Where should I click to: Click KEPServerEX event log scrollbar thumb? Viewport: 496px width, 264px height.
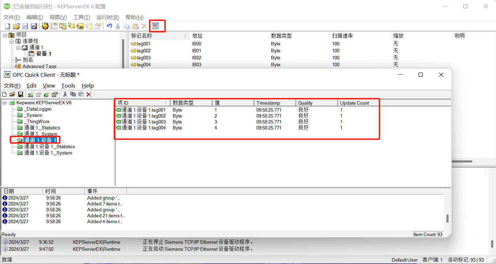tap(493, 244)
